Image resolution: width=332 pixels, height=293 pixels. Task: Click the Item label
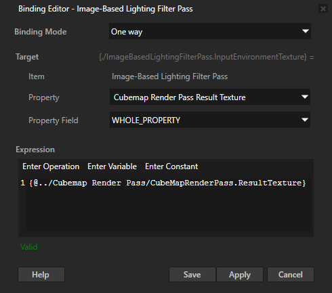37,76
